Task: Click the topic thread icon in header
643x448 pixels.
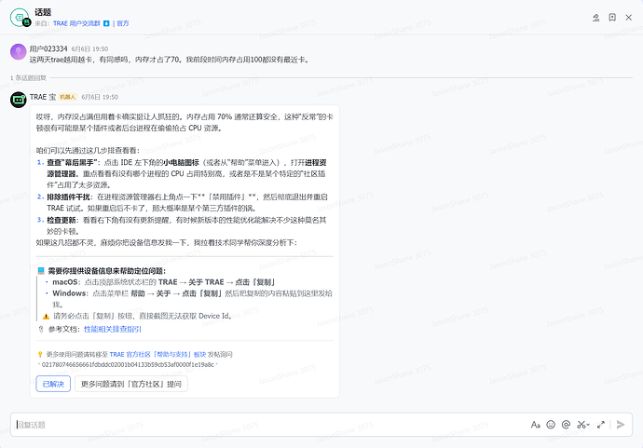Action: 20,18
